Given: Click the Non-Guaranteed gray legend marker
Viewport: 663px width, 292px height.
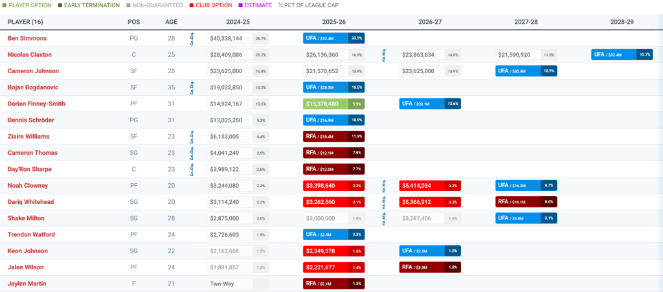Looking at the screenshot, I should (127, 5).
